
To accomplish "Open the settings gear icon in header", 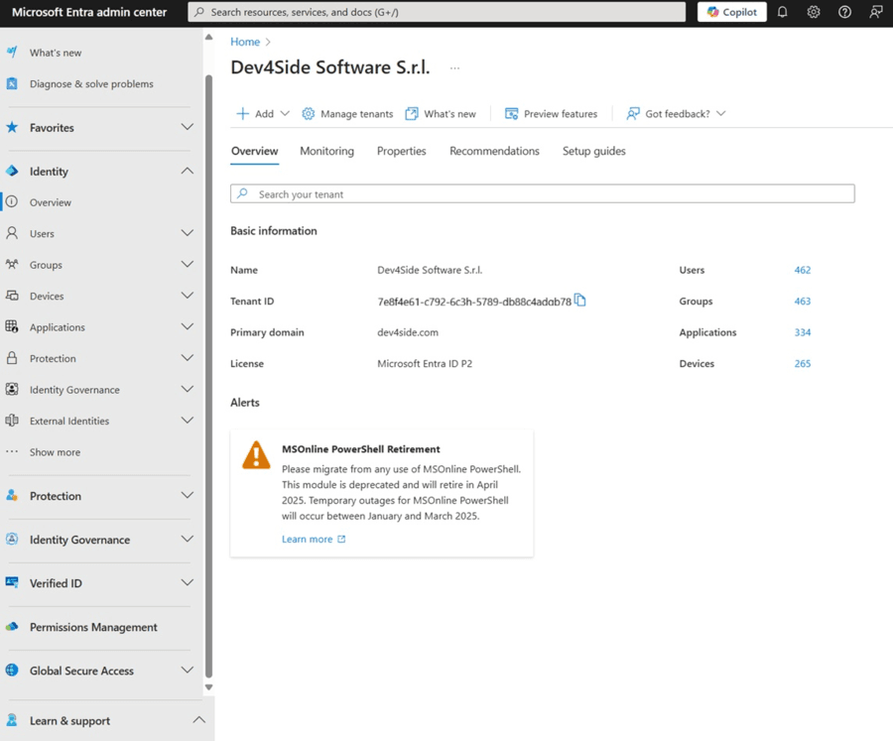I will pyautogui.click(x=814, y=12).
